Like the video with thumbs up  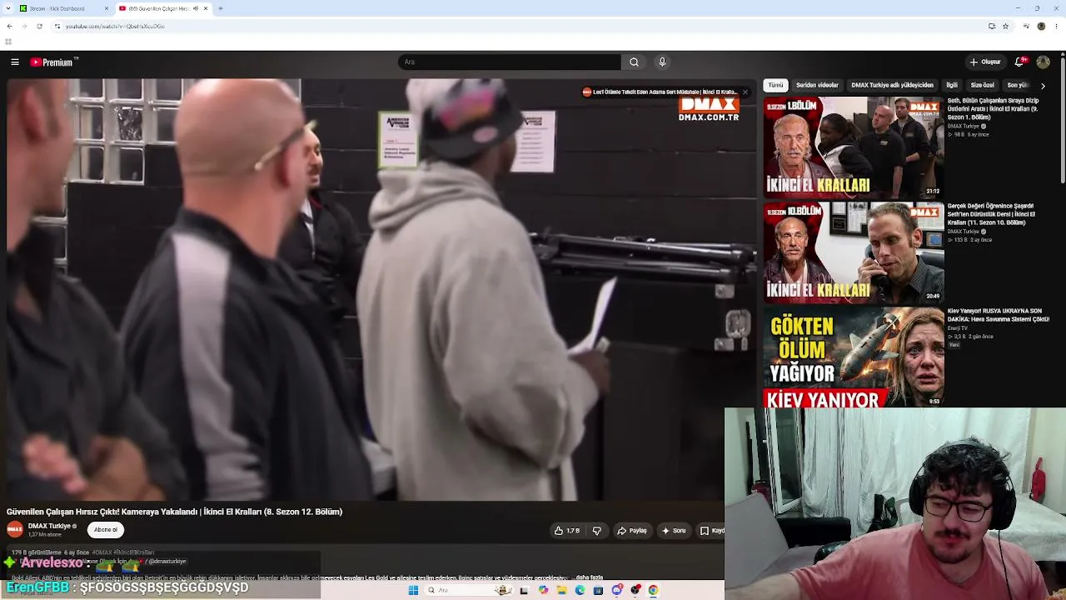point(567,531)
